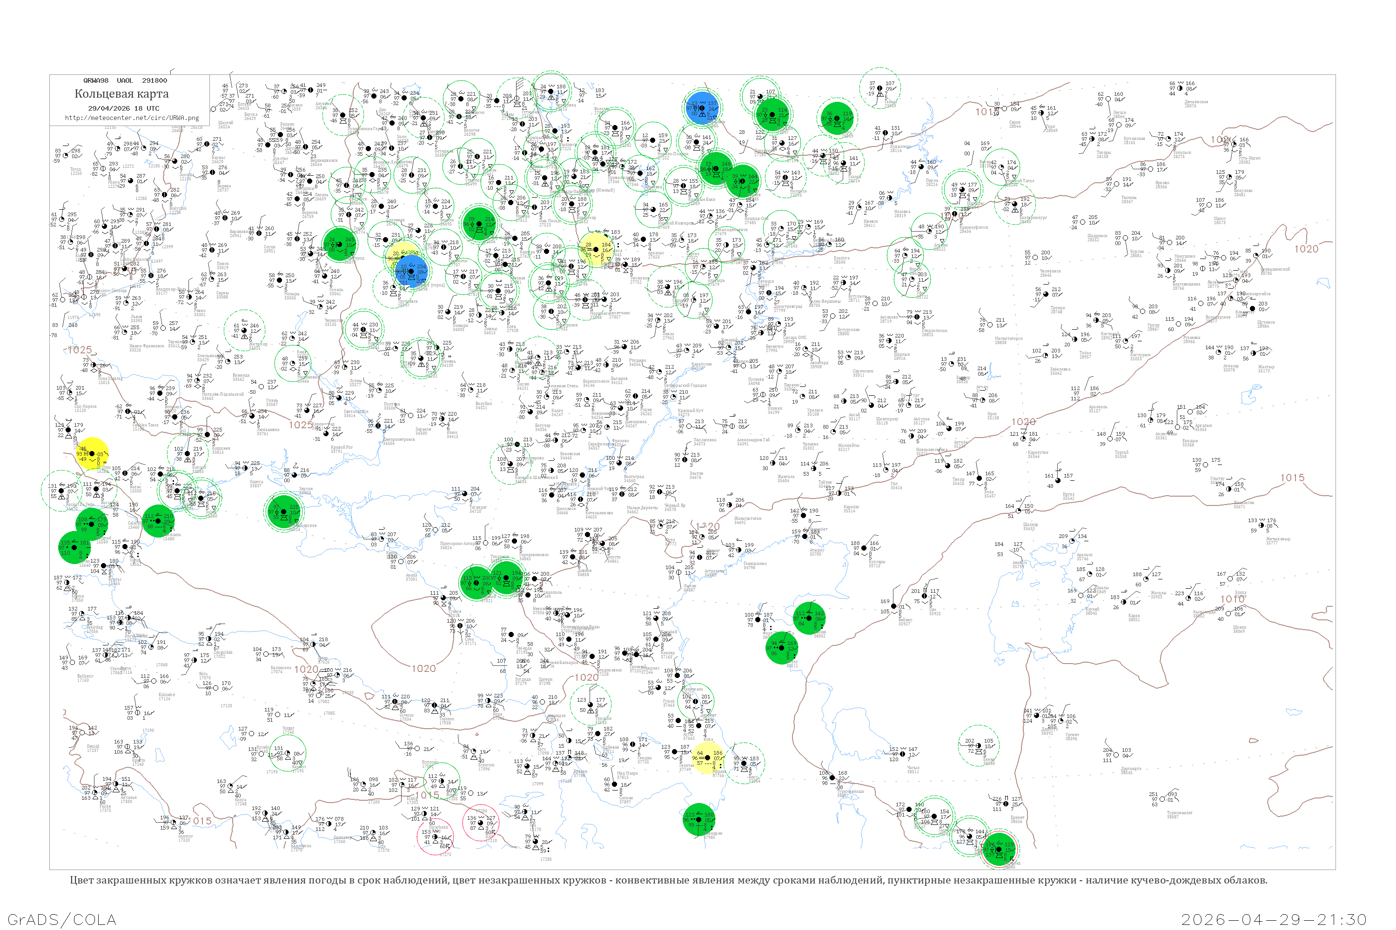Click the pale yellow circle at Мараза
This screenshot has height=930, width=1396.
click(x=707, y=757)
